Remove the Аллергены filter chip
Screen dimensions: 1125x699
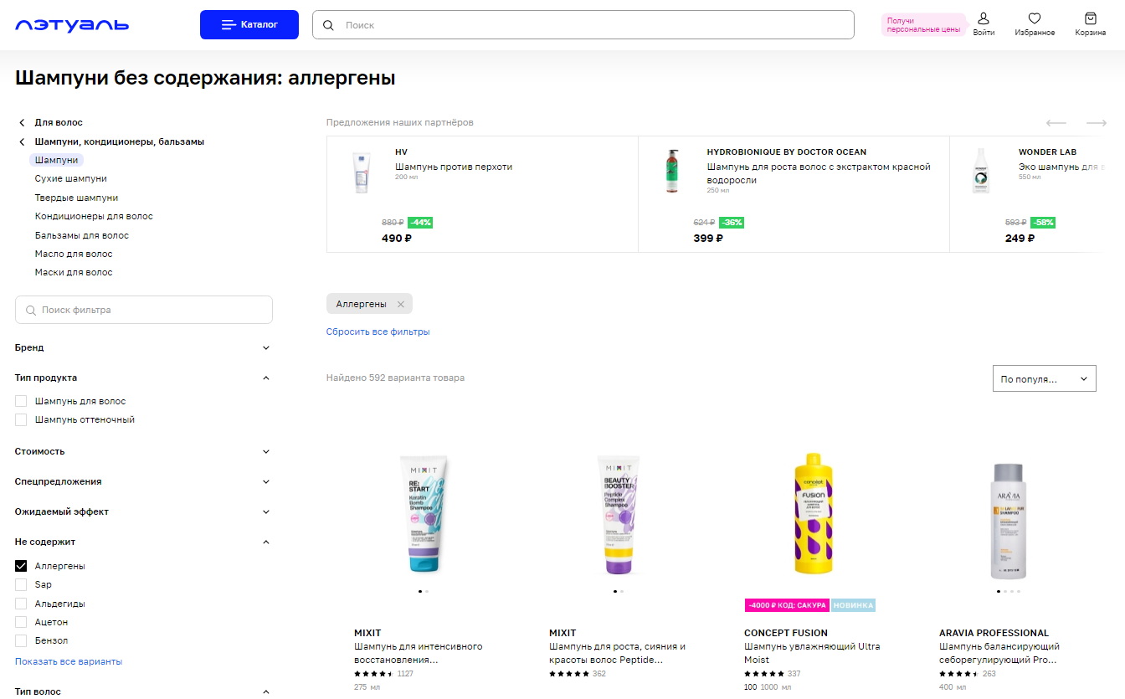400,304
